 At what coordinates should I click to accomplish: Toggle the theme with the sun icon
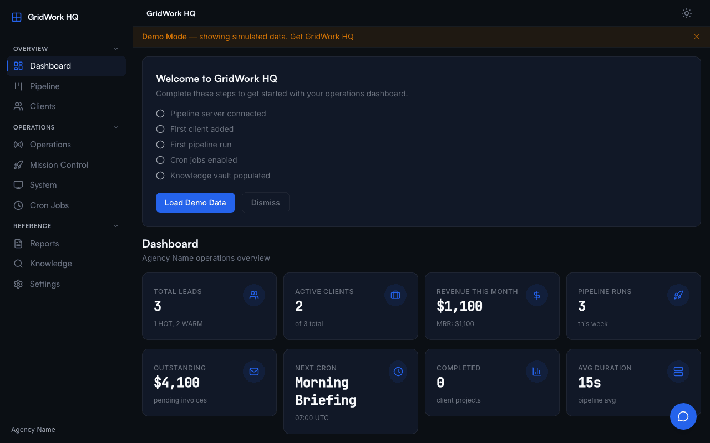(x=686, y=13)
